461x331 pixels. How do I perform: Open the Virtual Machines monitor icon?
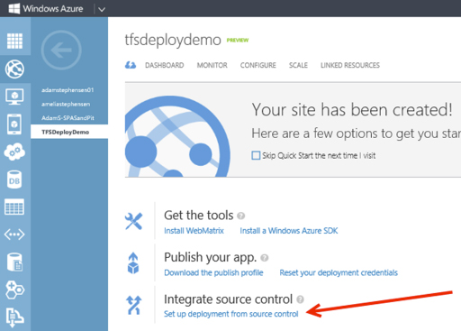14,97
